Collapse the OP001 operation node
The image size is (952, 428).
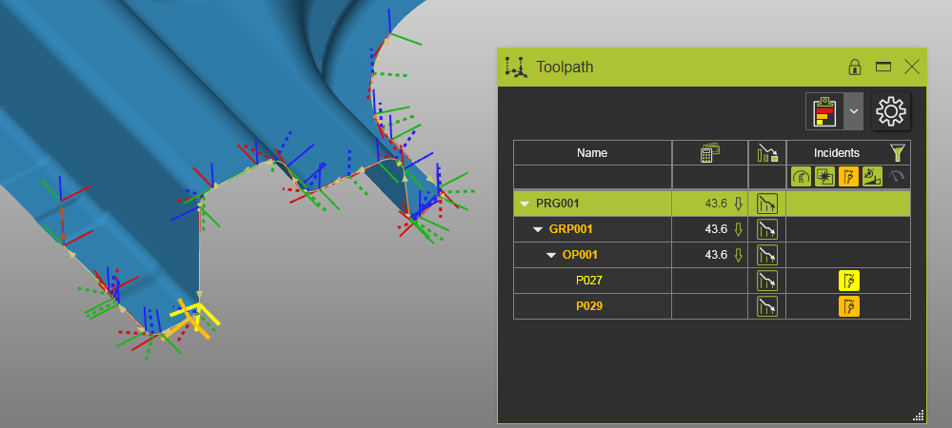pyautogui.click(x=551, y=255)
